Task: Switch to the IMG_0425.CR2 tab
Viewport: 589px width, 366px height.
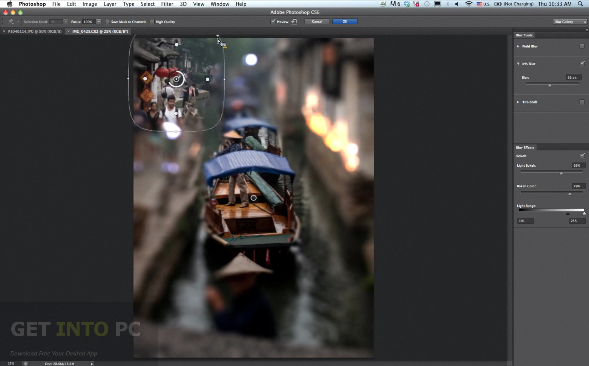Action: click(100, 32)
